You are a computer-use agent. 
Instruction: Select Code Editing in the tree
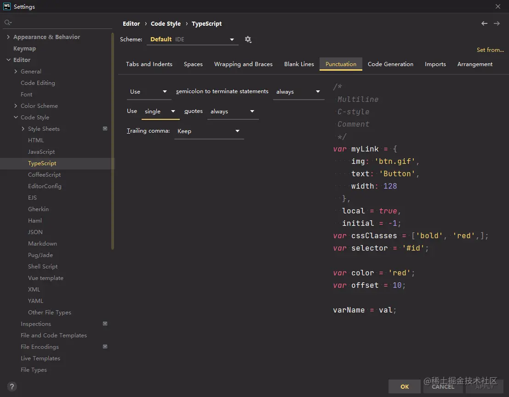38,83
